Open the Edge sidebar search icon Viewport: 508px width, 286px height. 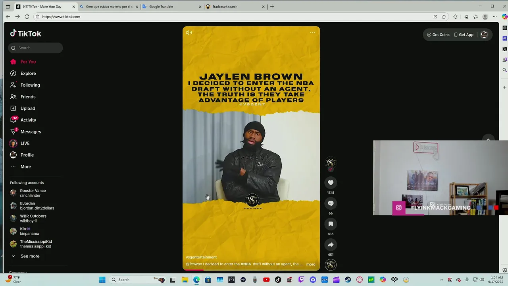pyautogui.click(x=504, y=70)
